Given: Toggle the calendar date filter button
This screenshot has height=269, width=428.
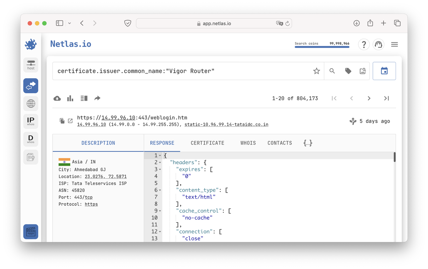Looking at the screenshot, I should (384, 71).
